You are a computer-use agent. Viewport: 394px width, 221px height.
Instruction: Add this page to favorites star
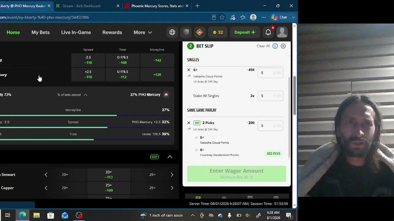(x=222, y=17)
